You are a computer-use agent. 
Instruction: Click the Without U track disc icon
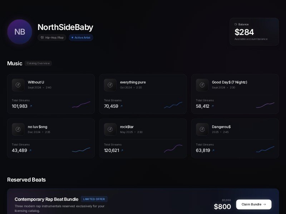pos(18,85)
